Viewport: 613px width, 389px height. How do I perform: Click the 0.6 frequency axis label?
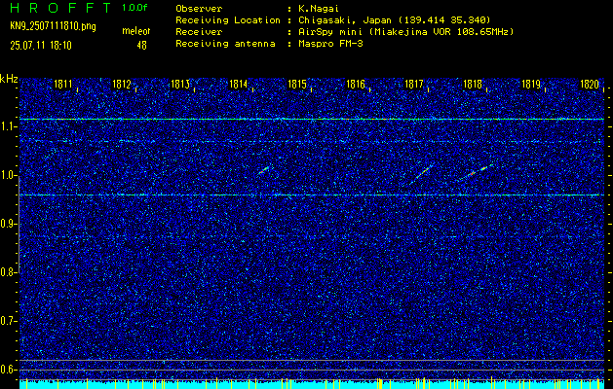pyautogui.click(x=8, y=370)
